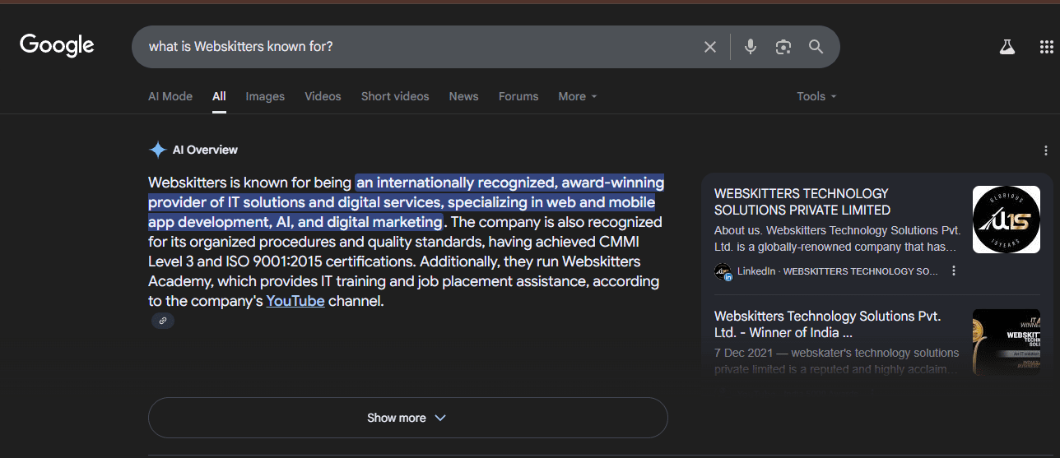The image size is (1060, 458).
Task: Open the Google apps grid icon
Action: pos(1047,47)
